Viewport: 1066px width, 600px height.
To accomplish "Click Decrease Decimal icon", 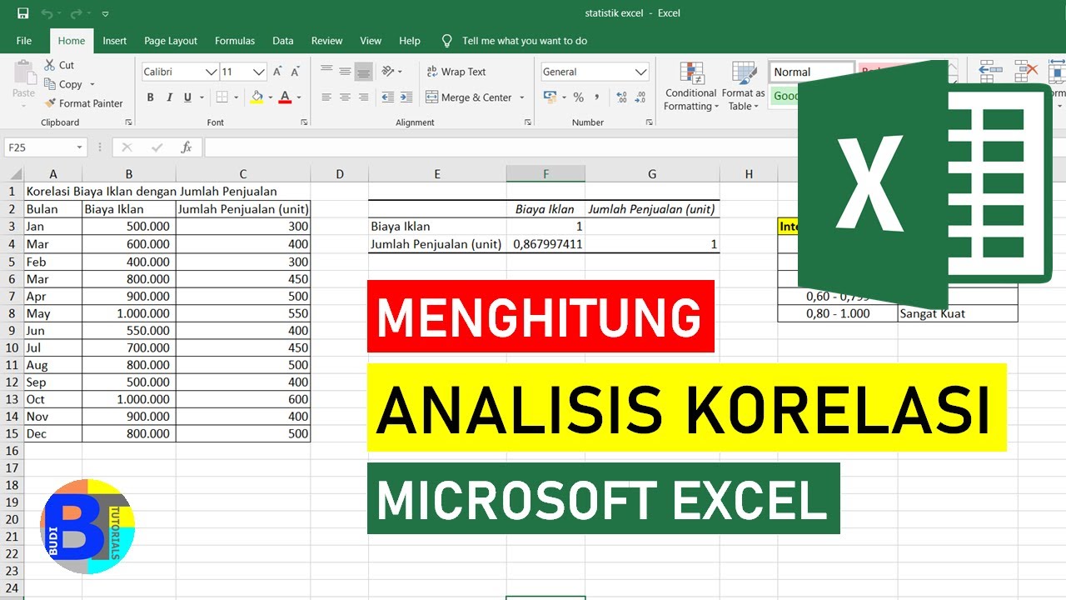I will tap(640, 97).
